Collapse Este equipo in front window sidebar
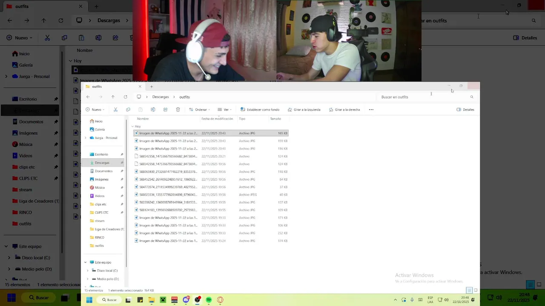Screen dimensions: 545x306 point(86,262)
